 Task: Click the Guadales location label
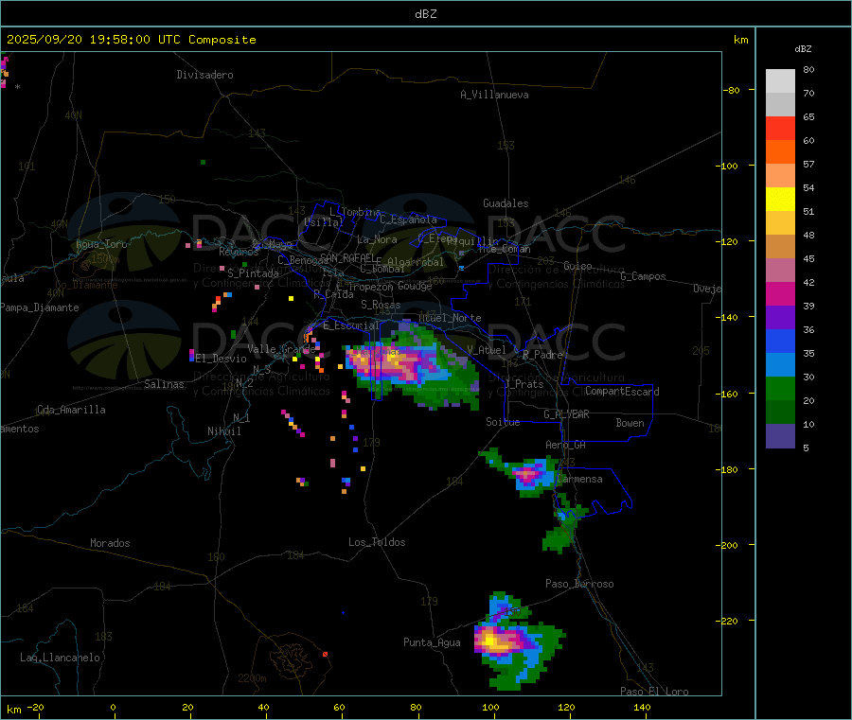point(506,203)
